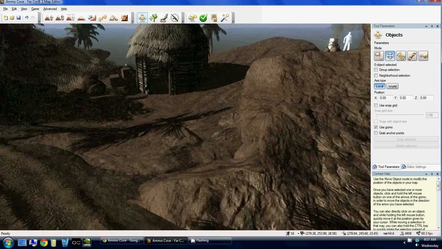Enable the Group selection checkbox

tap(376, 70)
